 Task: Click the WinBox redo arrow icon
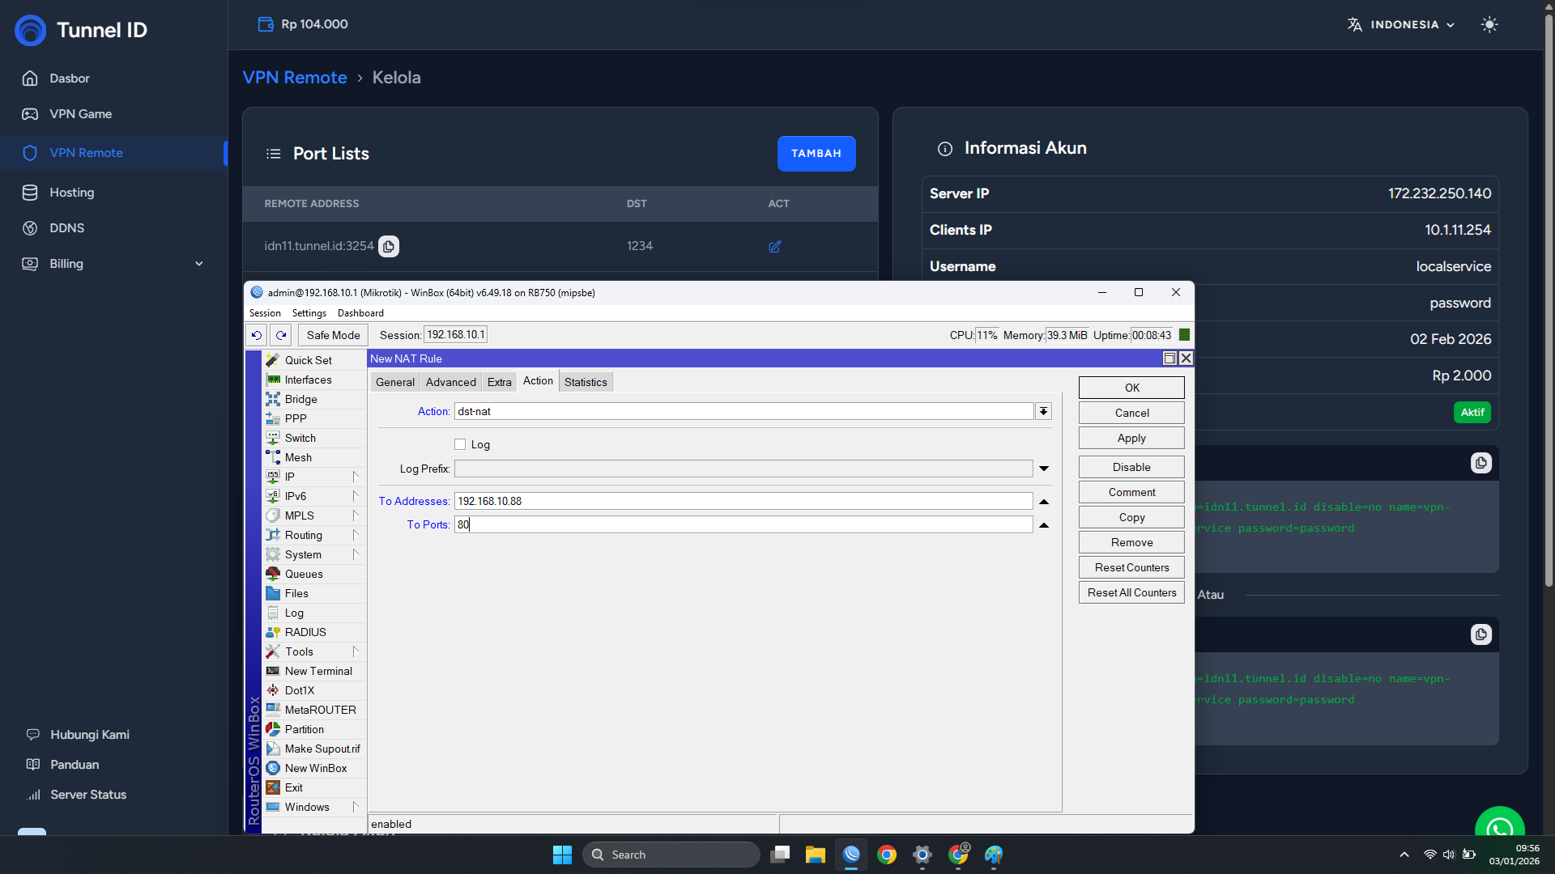tap(281, 335)
